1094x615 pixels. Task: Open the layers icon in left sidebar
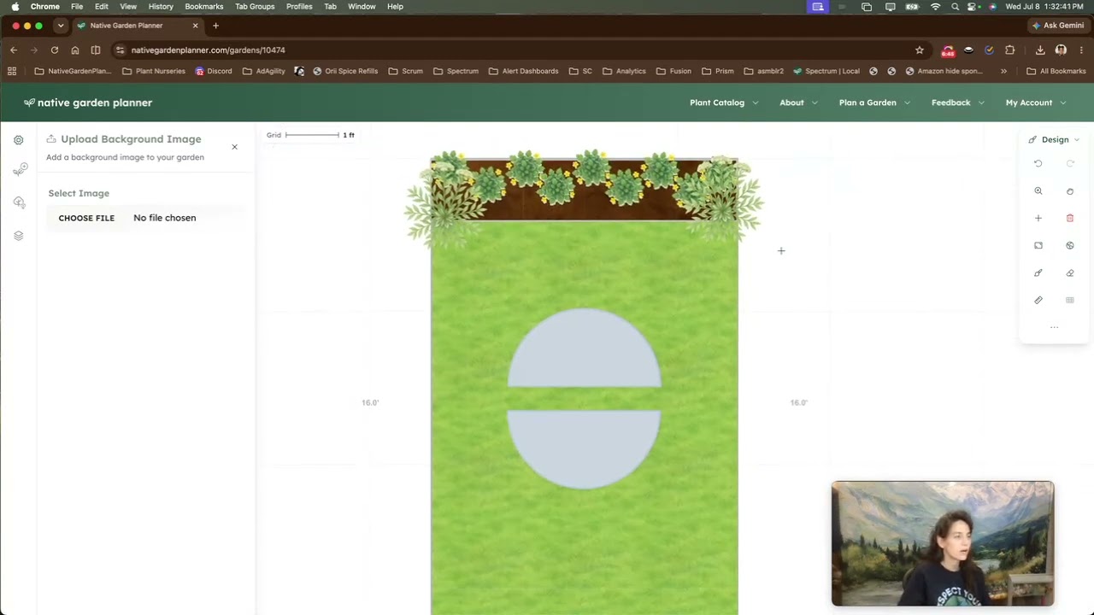coord(19,236)
